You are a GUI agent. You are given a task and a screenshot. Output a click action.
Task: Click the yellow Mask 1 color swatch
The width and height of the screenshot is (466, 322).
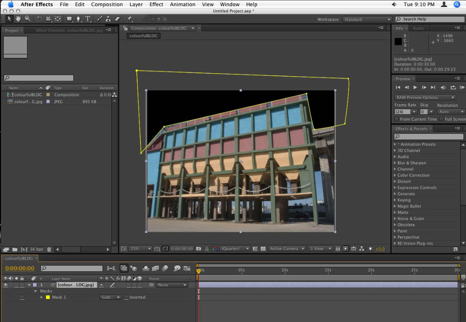click(x=48, y=297)
